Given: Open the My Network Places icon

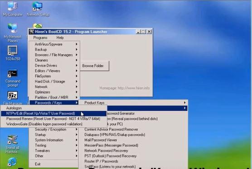Looking at the screenshot, I should point(13,33).
